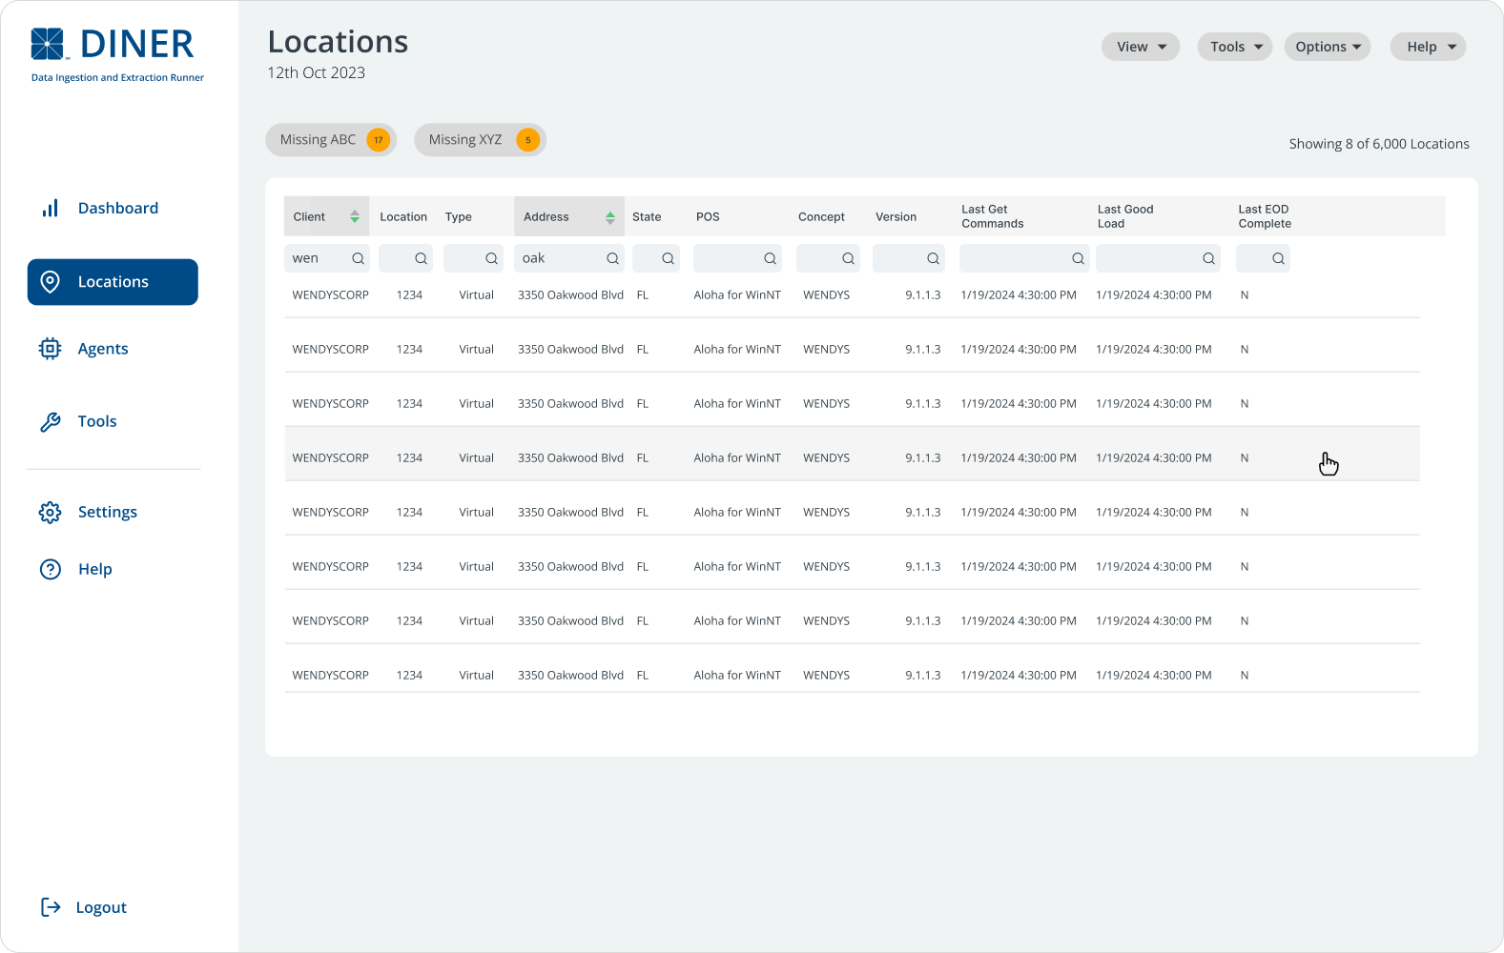Filter by Missing XYZ

click(480, 140)
